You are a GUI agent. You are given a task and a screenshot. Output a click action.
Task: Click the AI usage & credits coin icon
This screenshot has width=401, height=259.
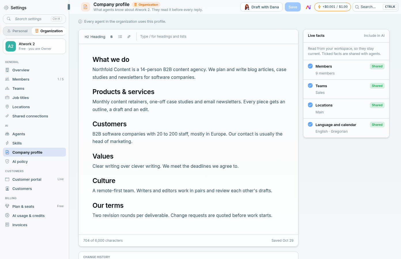7,216
